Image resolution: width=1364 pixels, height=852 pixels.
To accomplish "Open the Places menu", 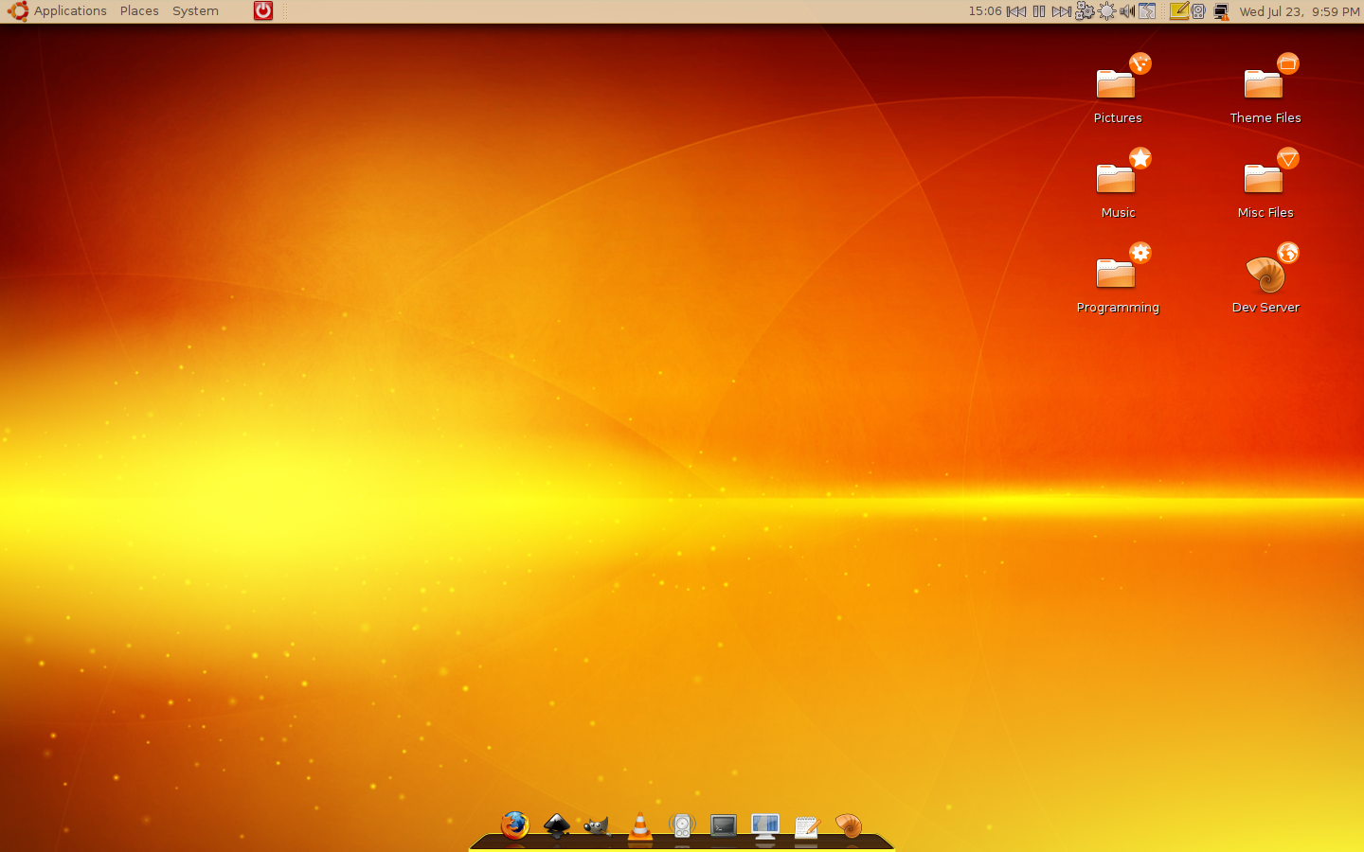I will pos(139,11).
